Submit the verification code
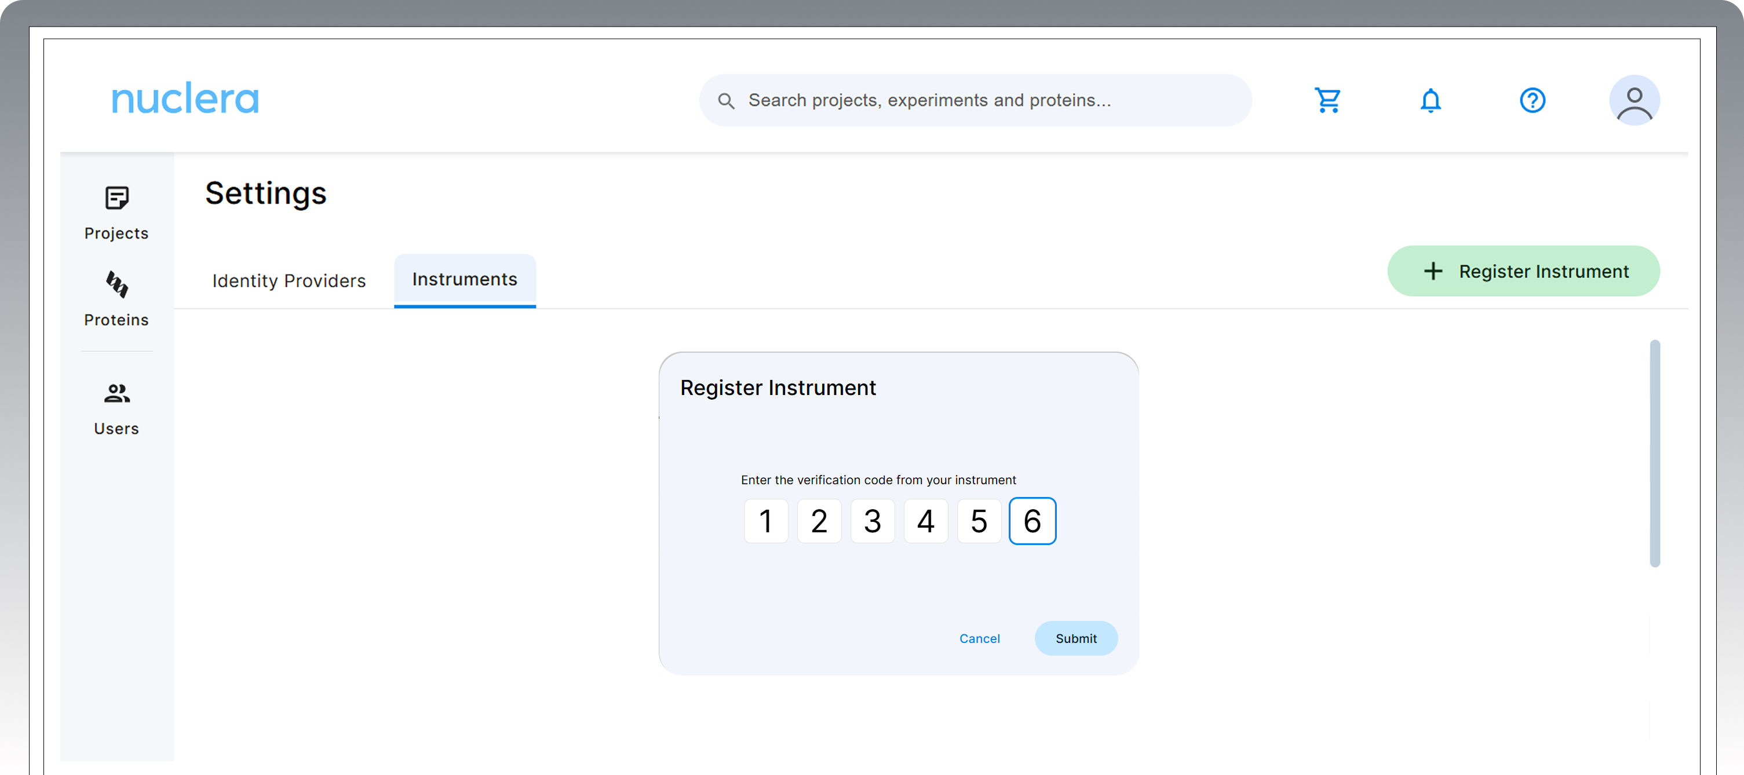 [x=1076, y=638]
